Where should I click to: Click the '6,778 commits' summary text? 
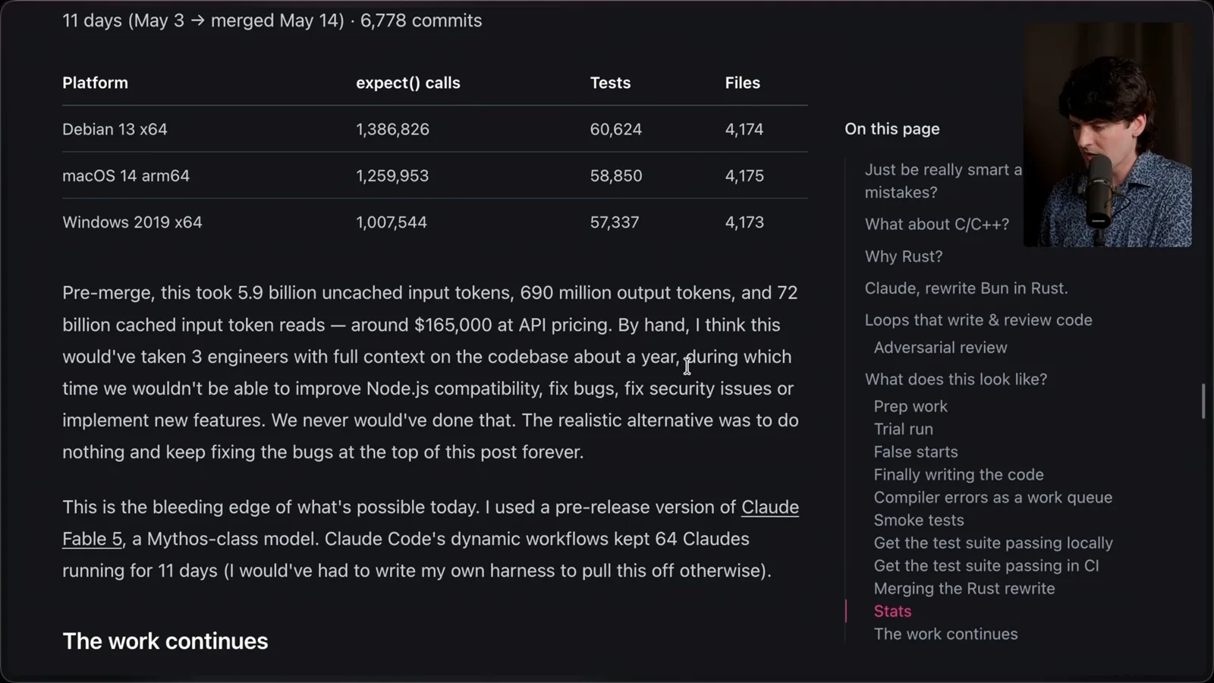[x=421, y=20]
